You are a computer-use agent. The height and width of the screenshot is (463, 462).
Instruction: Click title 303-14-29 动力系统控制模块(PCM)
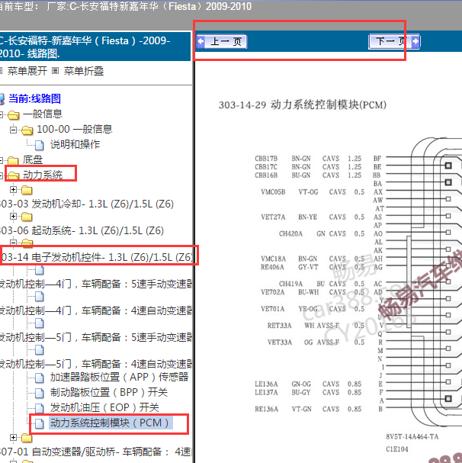pos(303,104)
